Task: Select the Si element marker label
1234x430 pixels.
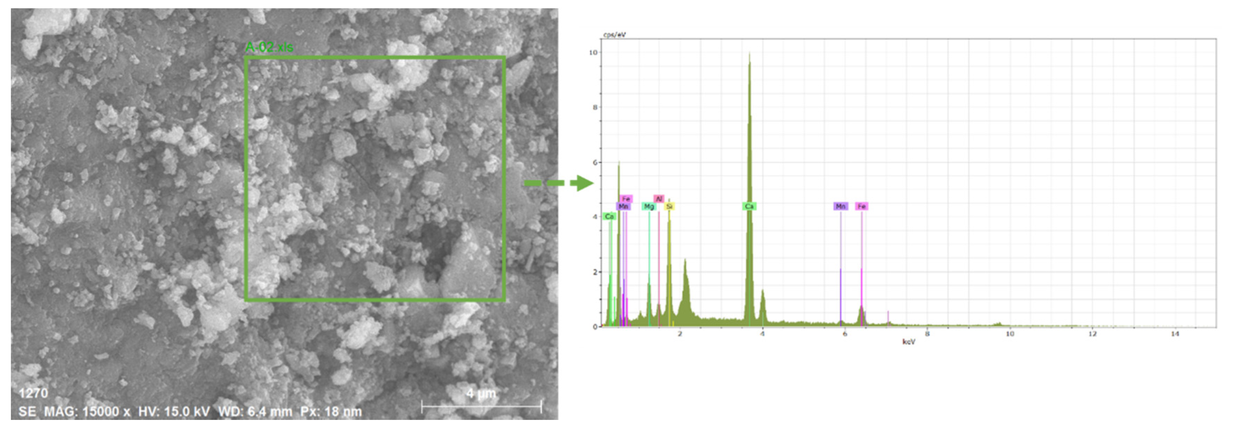Action: [669, 206]
